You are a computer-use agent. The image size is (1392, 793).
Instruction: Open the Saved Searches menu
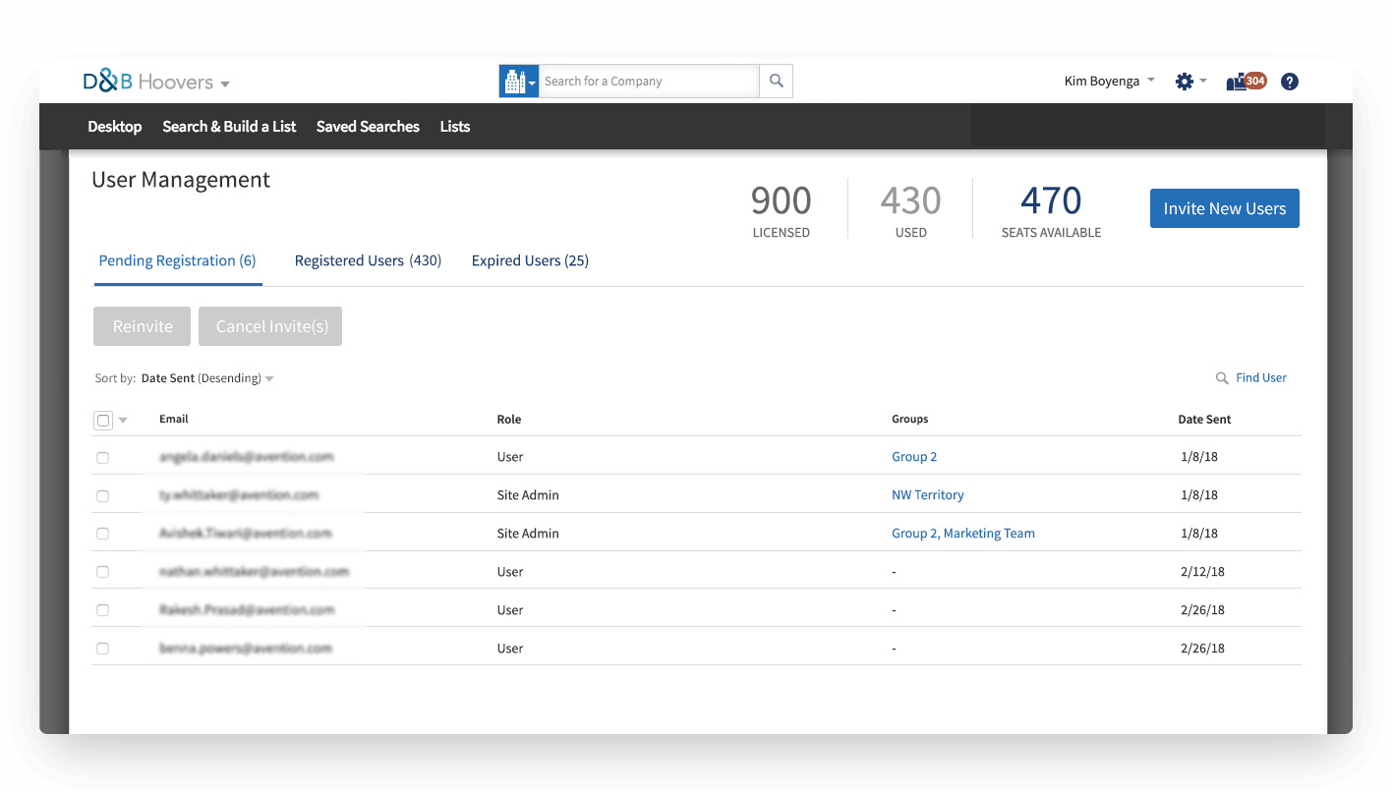pos(368,126)
